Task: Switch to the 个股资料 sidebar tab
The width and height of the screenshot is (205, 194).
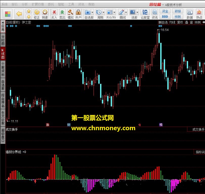Action: (x=3, y=69)
